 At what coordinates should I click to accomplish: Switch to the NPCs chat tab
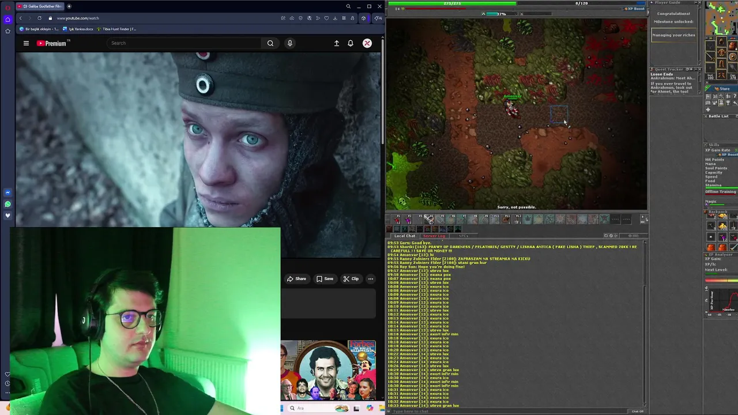click(463, 236)
